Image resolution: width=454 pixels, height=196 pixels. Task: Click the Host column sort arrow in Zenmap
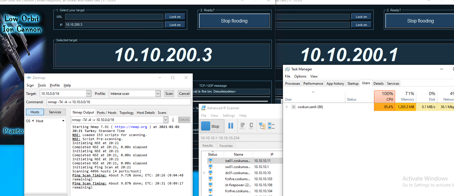[x=63, y=121]
